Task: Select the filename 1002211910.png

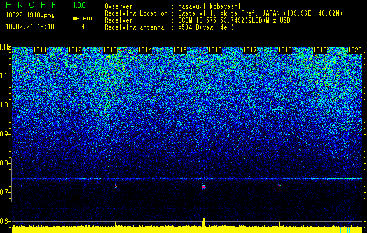Action: 30,16
